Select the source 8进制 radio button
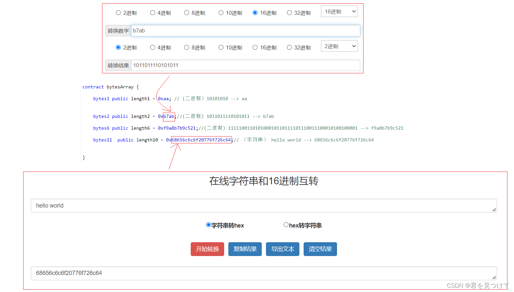This screenshot has width=514, height=292. [x=186, y=13]
